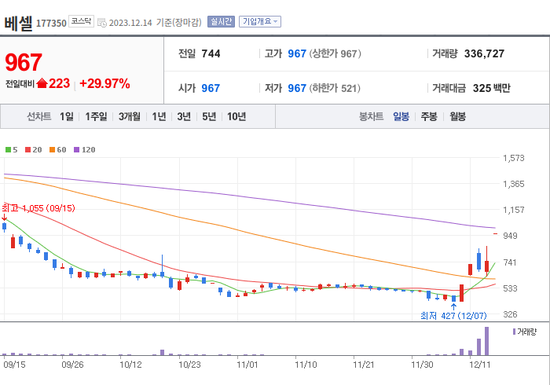Image resolution: width=550 pixels, height=385 pixels.
Task: Open the 기업개요 dropdown
Action: [x=260, y=22]
